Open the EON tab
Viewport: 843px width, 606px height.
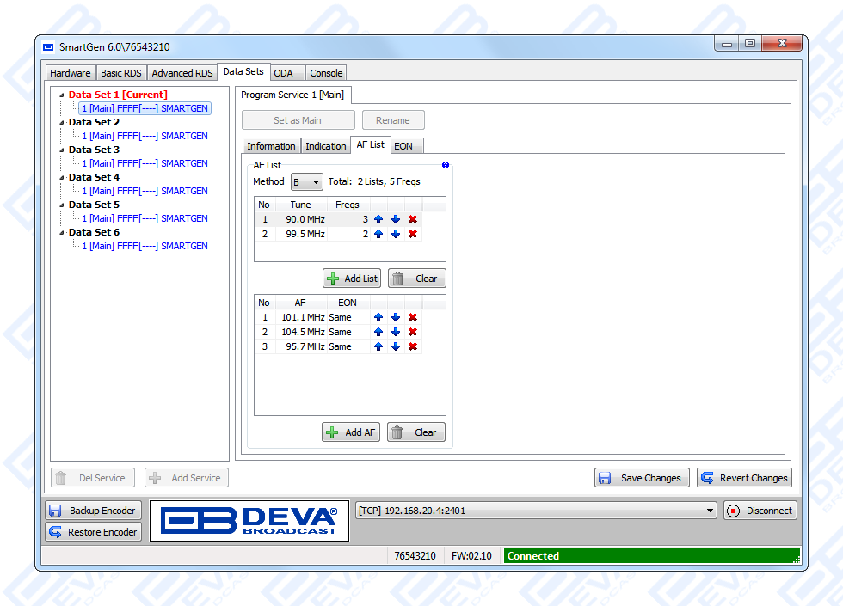tap(402, 146)
